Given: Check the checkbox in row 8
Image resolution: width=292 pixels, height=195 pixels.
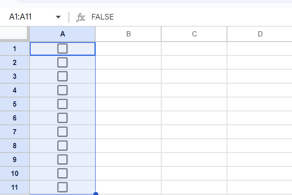Looking at the screenshot, I should point(62,146).
